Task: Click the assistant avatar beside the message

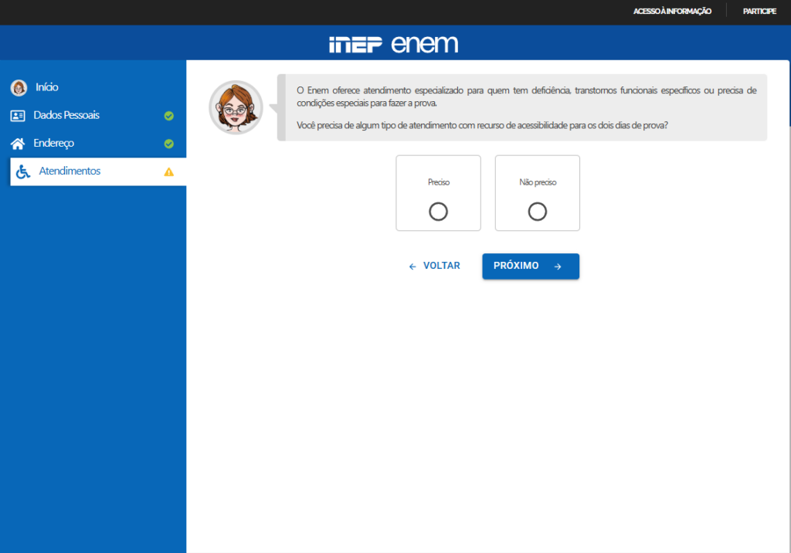Action: (x=236, y=107)
